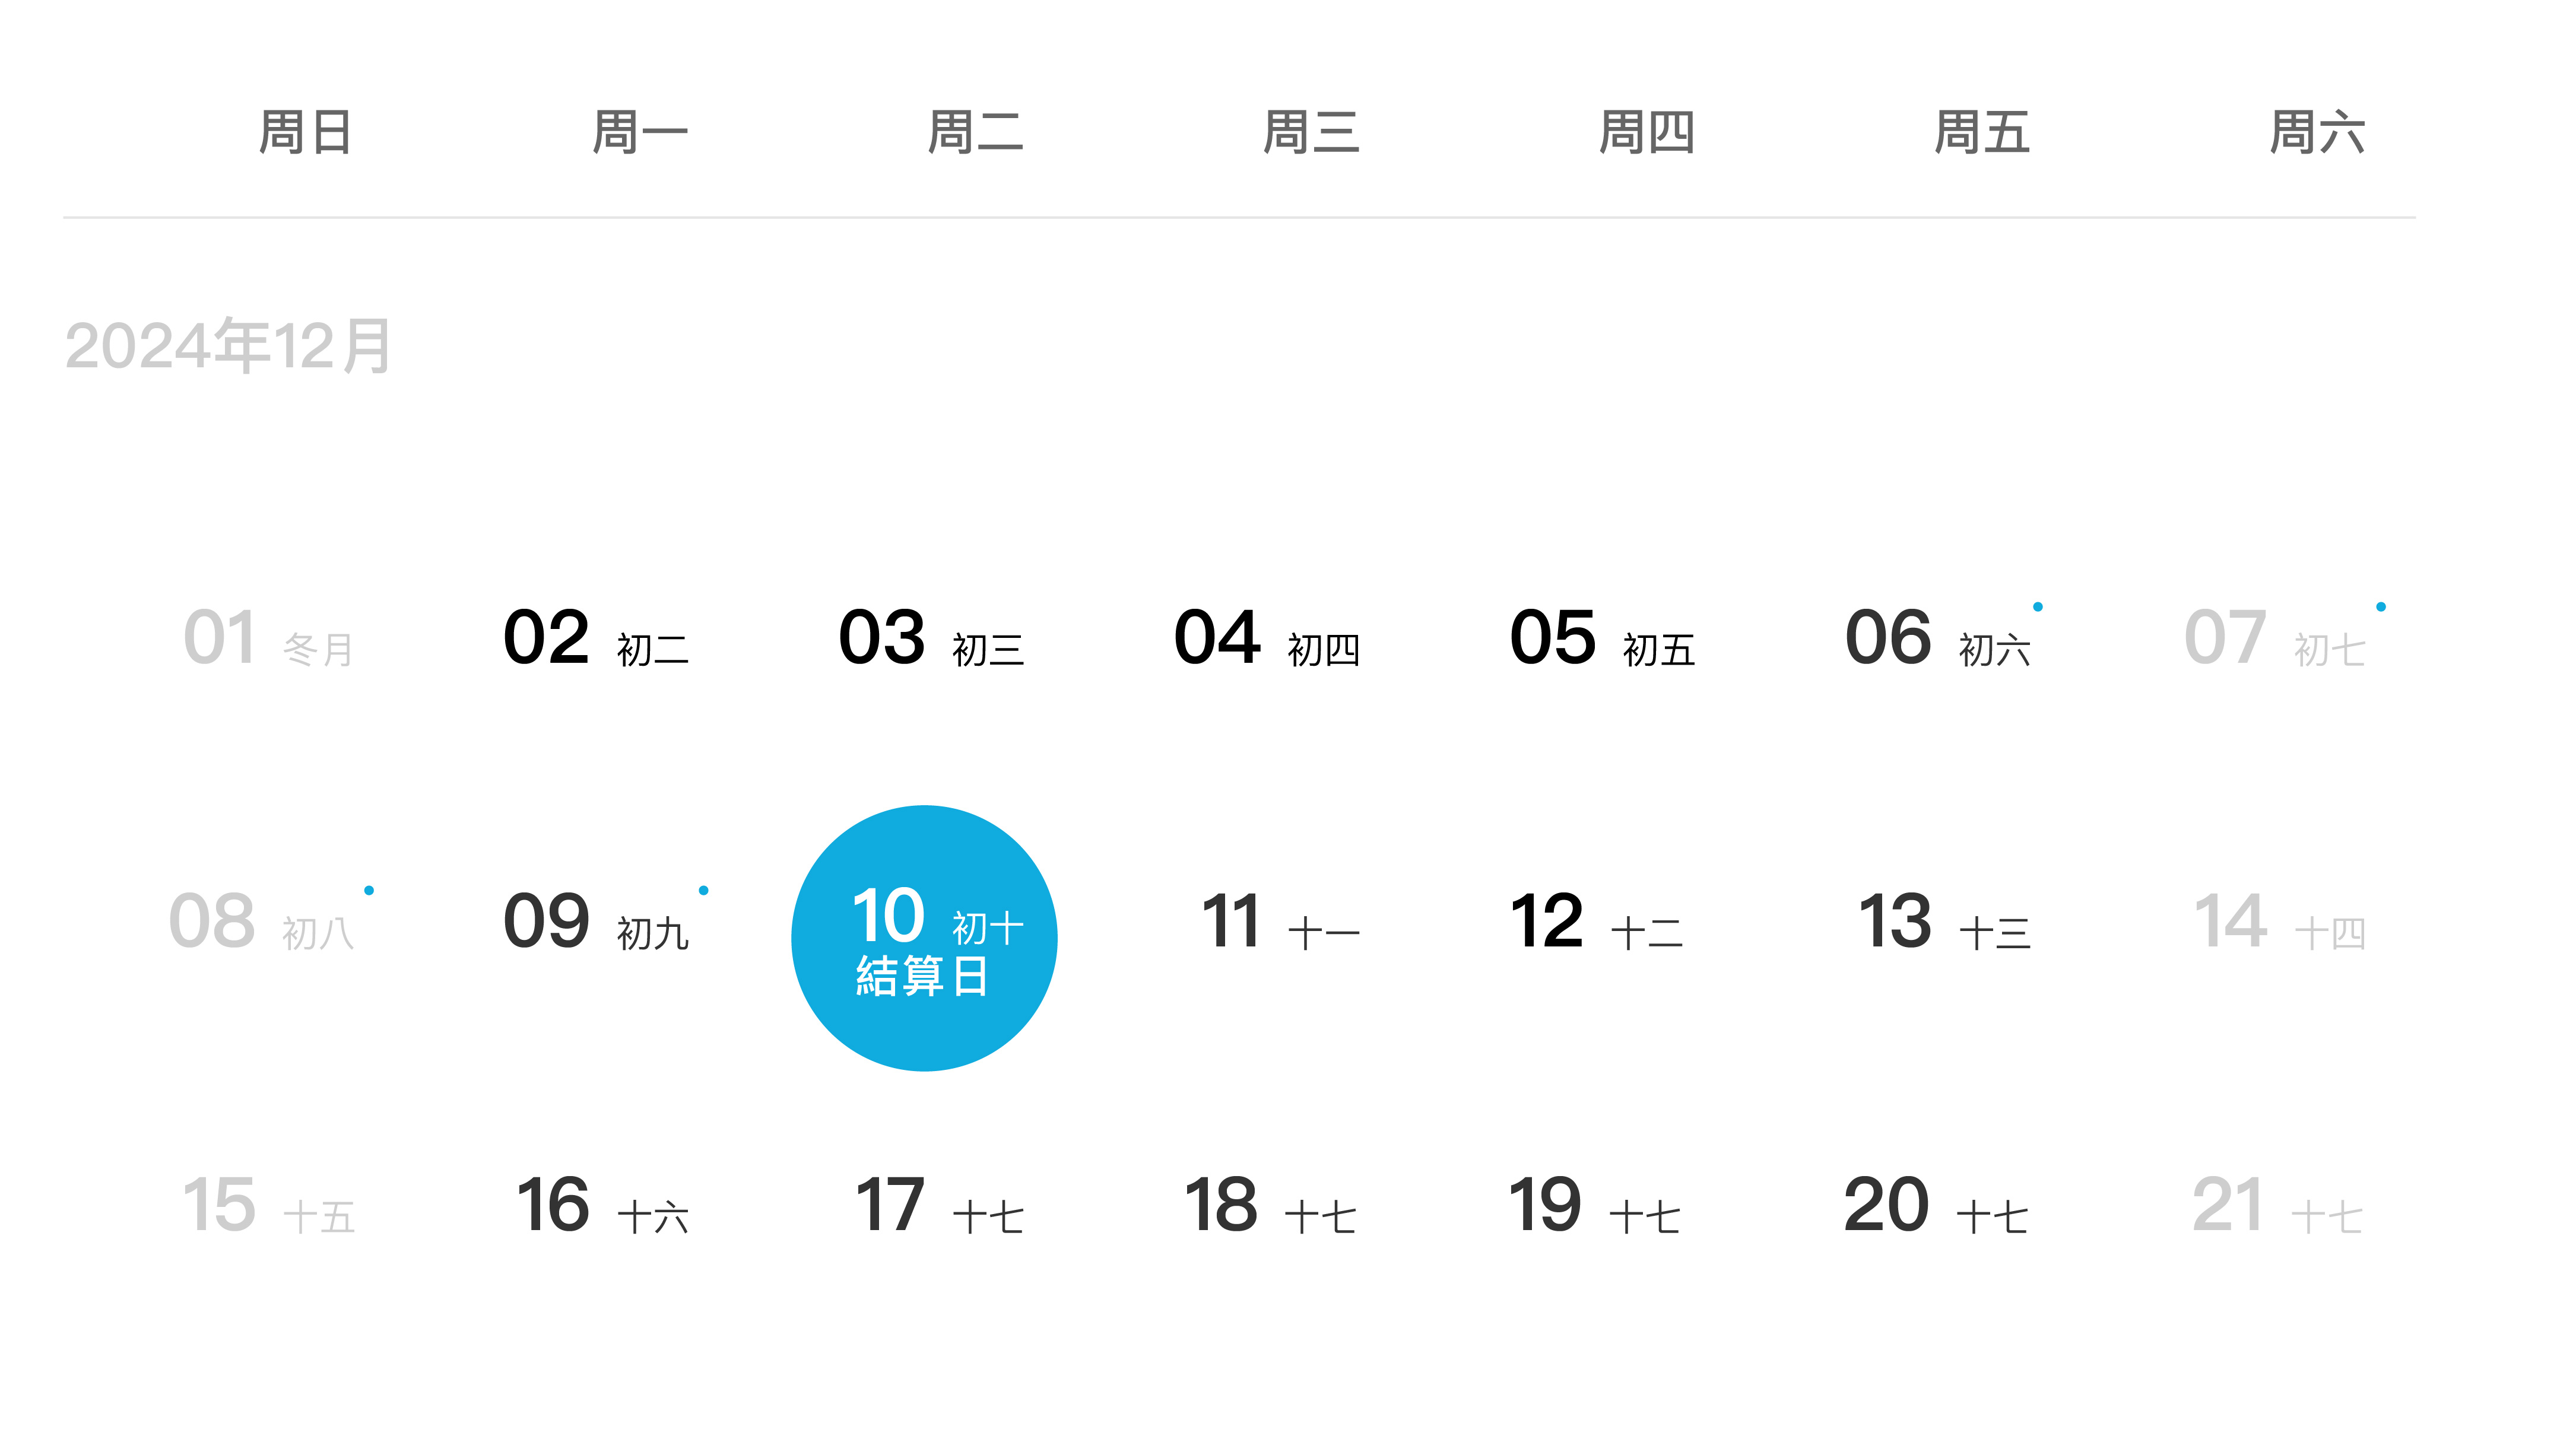The image size is (2576, 1452).
Task: Click the 周三 weekday header
Action: 1311,133
